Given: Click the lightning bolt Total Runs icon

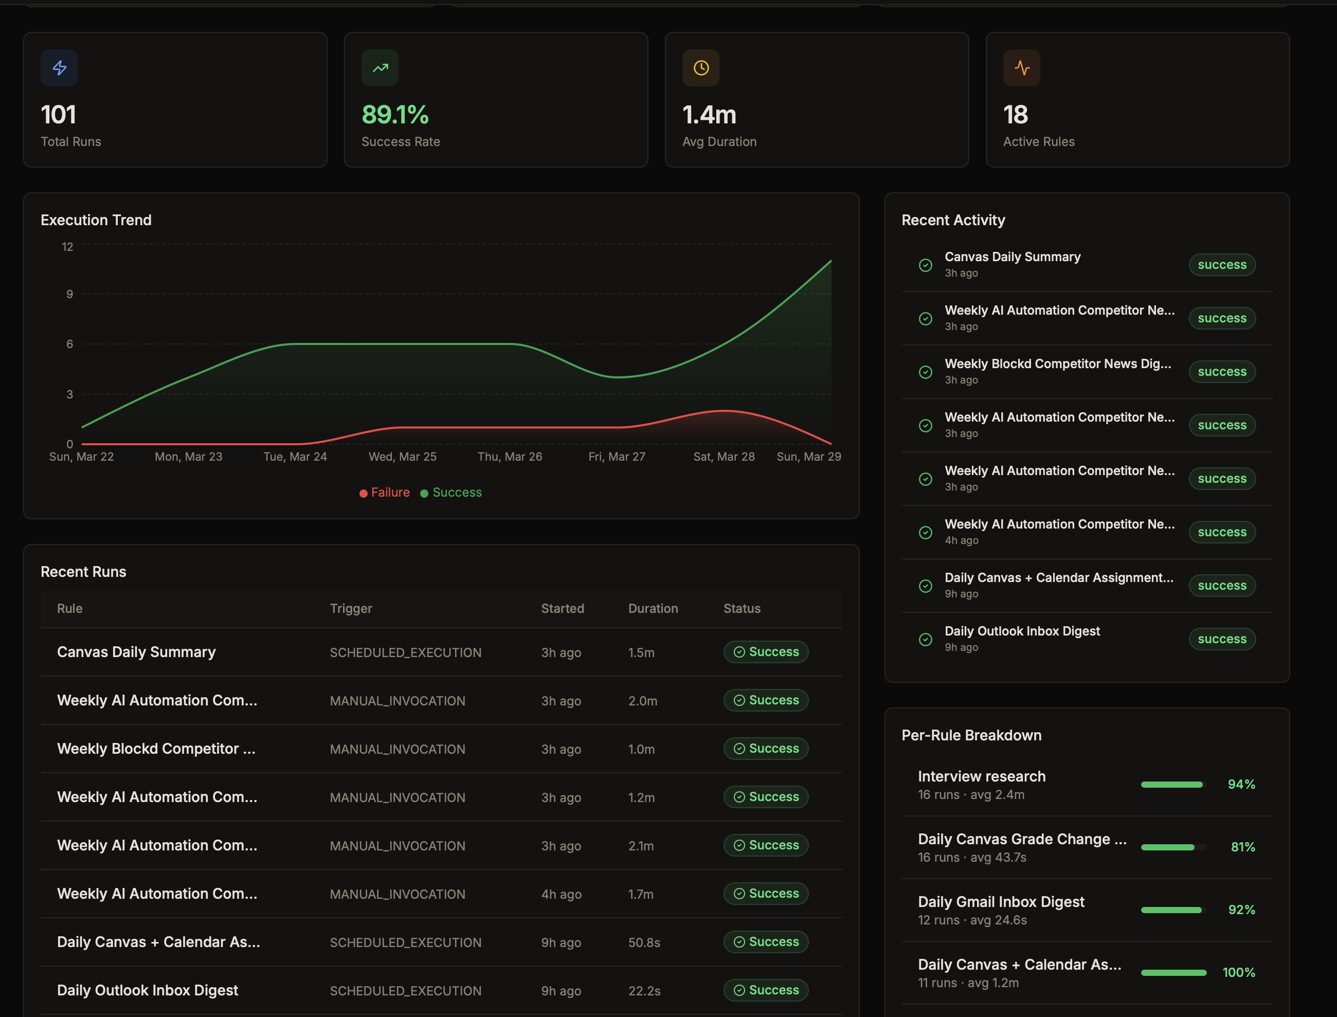Looking at the screenshot, I should pos(59,68).
